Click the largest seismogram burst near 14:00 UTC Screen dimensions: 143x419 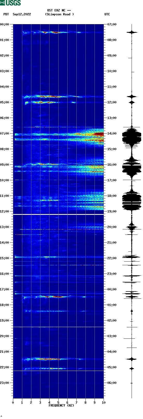(x=132, y=137)
